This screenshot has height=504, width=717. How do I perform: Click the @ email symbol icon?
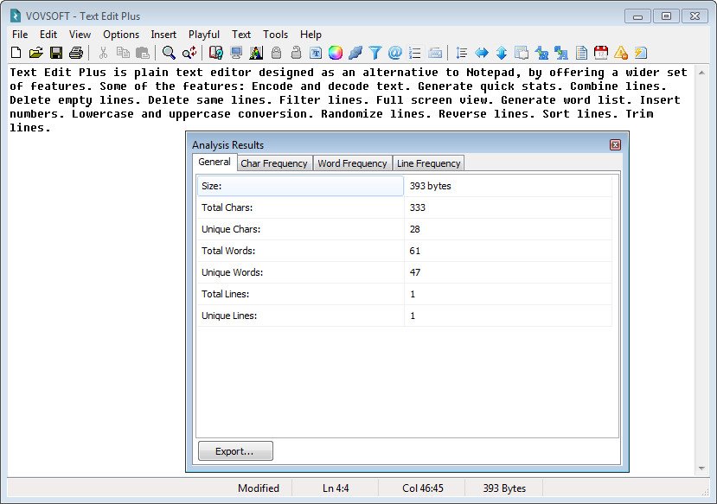[394, 53]
